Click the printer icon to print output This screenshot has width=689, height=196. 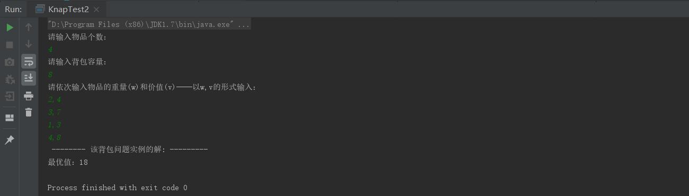(x=29, y=96)
